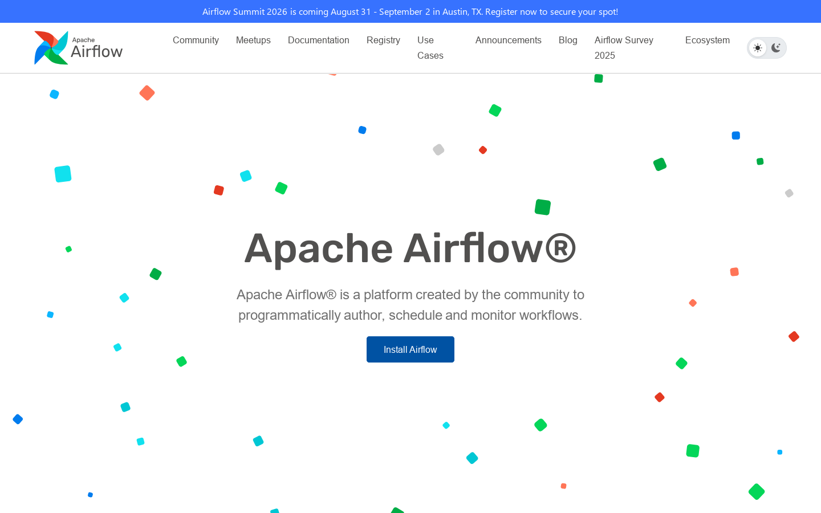Click the Apache Airflow® main heading

pos(410,249)
